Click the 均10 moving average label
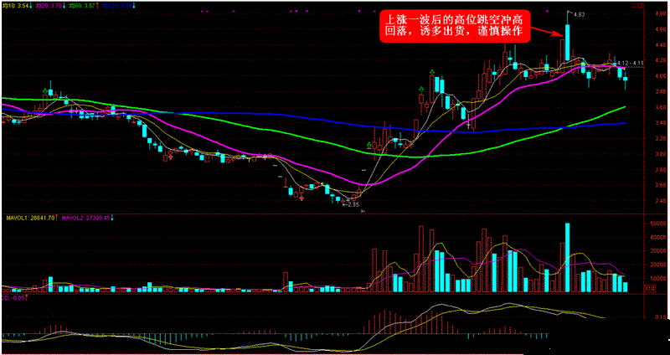The height and width of the screenshot is (355, 670). pos(17,5)
